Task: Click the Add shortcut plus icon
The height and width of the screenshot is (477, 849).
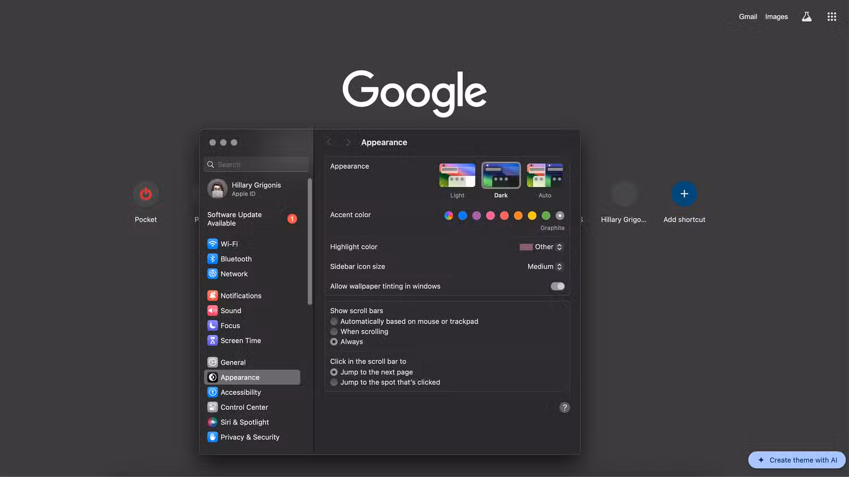Action: point(684,194)
